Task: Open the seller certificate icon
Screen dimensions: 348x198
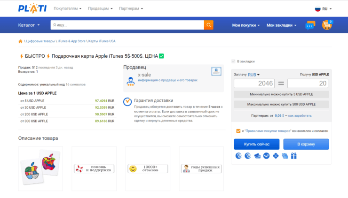Action: tap(216, 71)
